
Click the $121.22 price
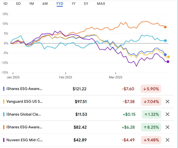click(x=80, y=89)
